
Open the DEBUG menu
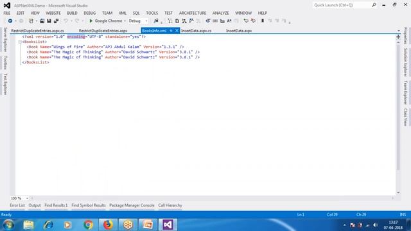90,13
